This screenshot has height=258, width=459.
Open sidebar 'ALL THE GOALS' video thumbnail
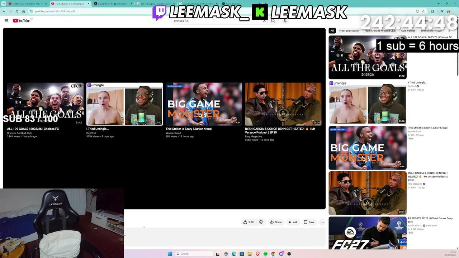[368, 57]
